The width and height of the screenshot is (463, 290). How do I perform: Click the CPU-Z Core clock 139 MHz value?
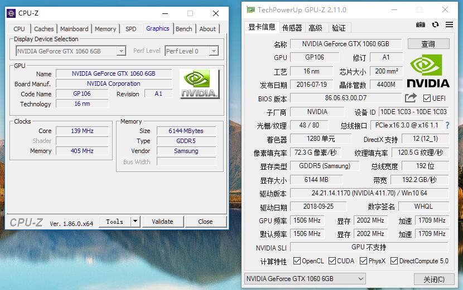[x=82, y=131]
